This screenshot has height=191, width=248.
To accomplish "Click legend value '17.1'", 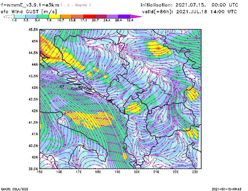I will (x=83, y=20).
